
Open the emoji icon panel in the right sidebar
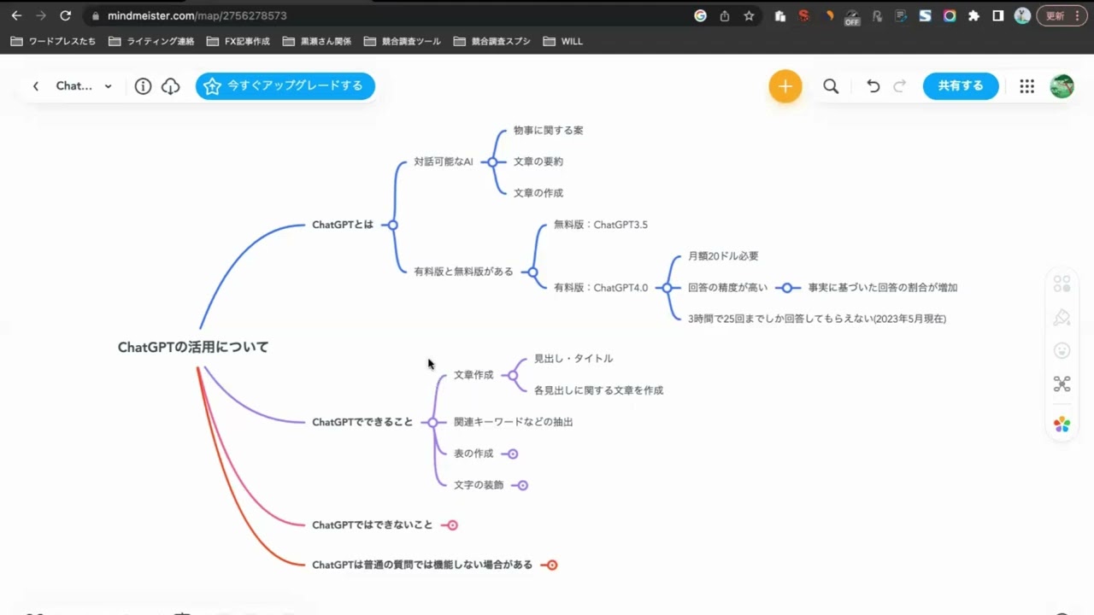pyautogui.click(x=1062, y=350)
